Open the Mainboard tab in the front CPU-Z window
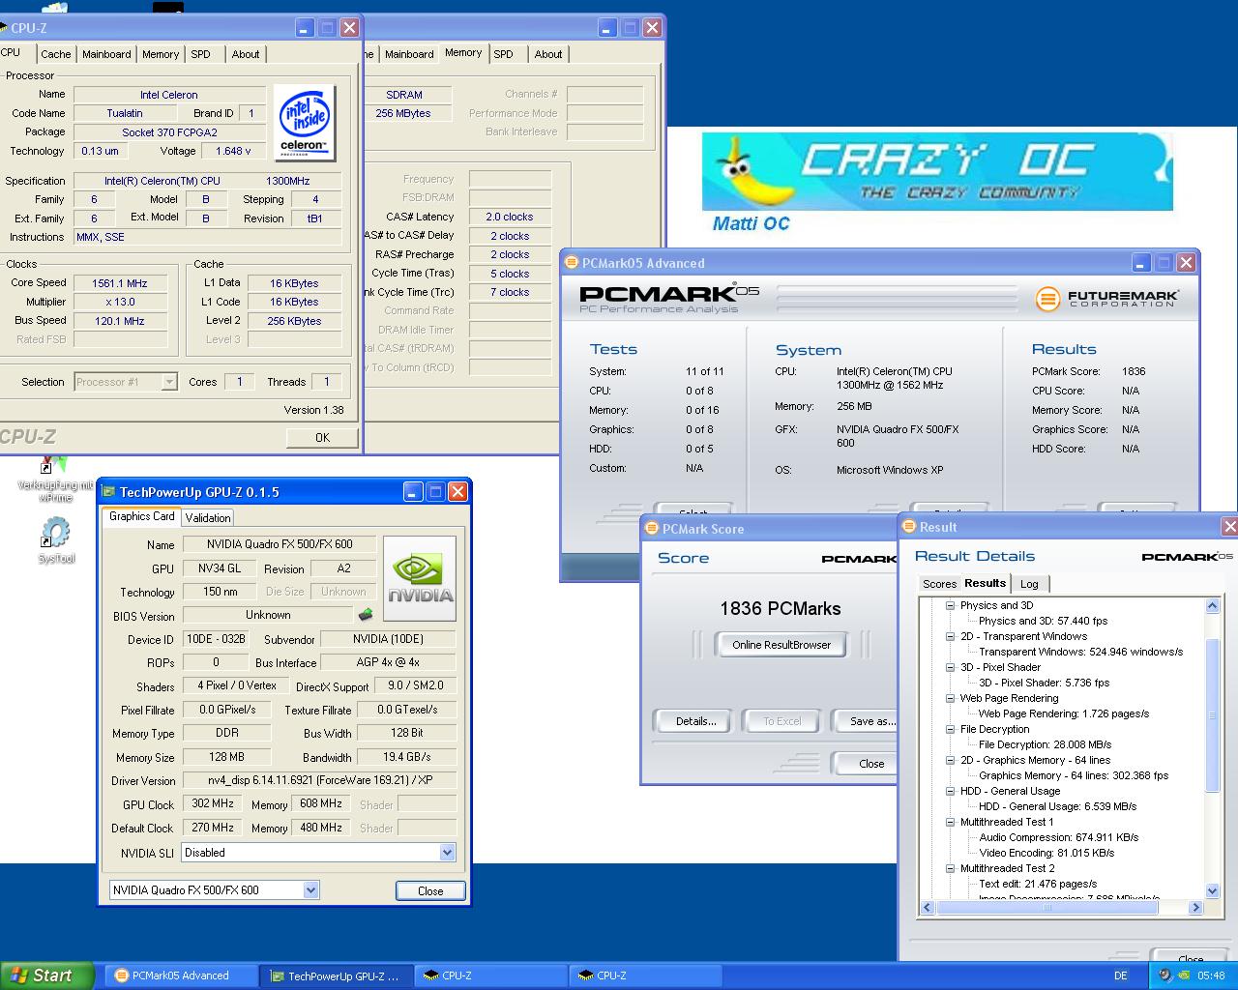Viewport: 1238px width, 990px height. tap(106, 54)
